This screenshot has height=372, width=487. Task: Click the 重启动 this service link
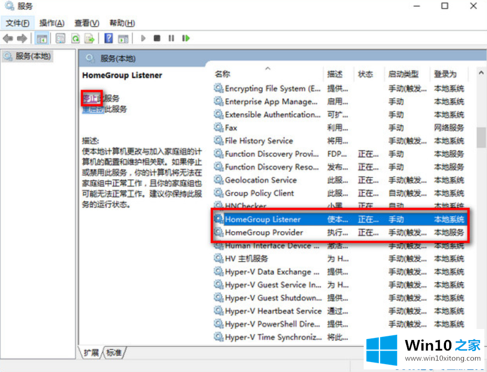[x=93, y=109]
